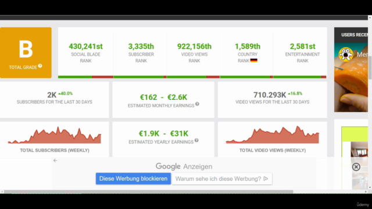Click the 40.0% subscriber growth indicator
The height and width of the screenshot is (209, 372).
(66, 93)
